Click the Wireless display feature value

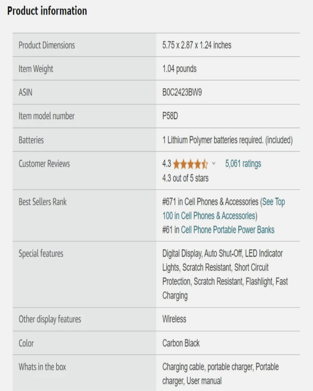pos(174,319)
